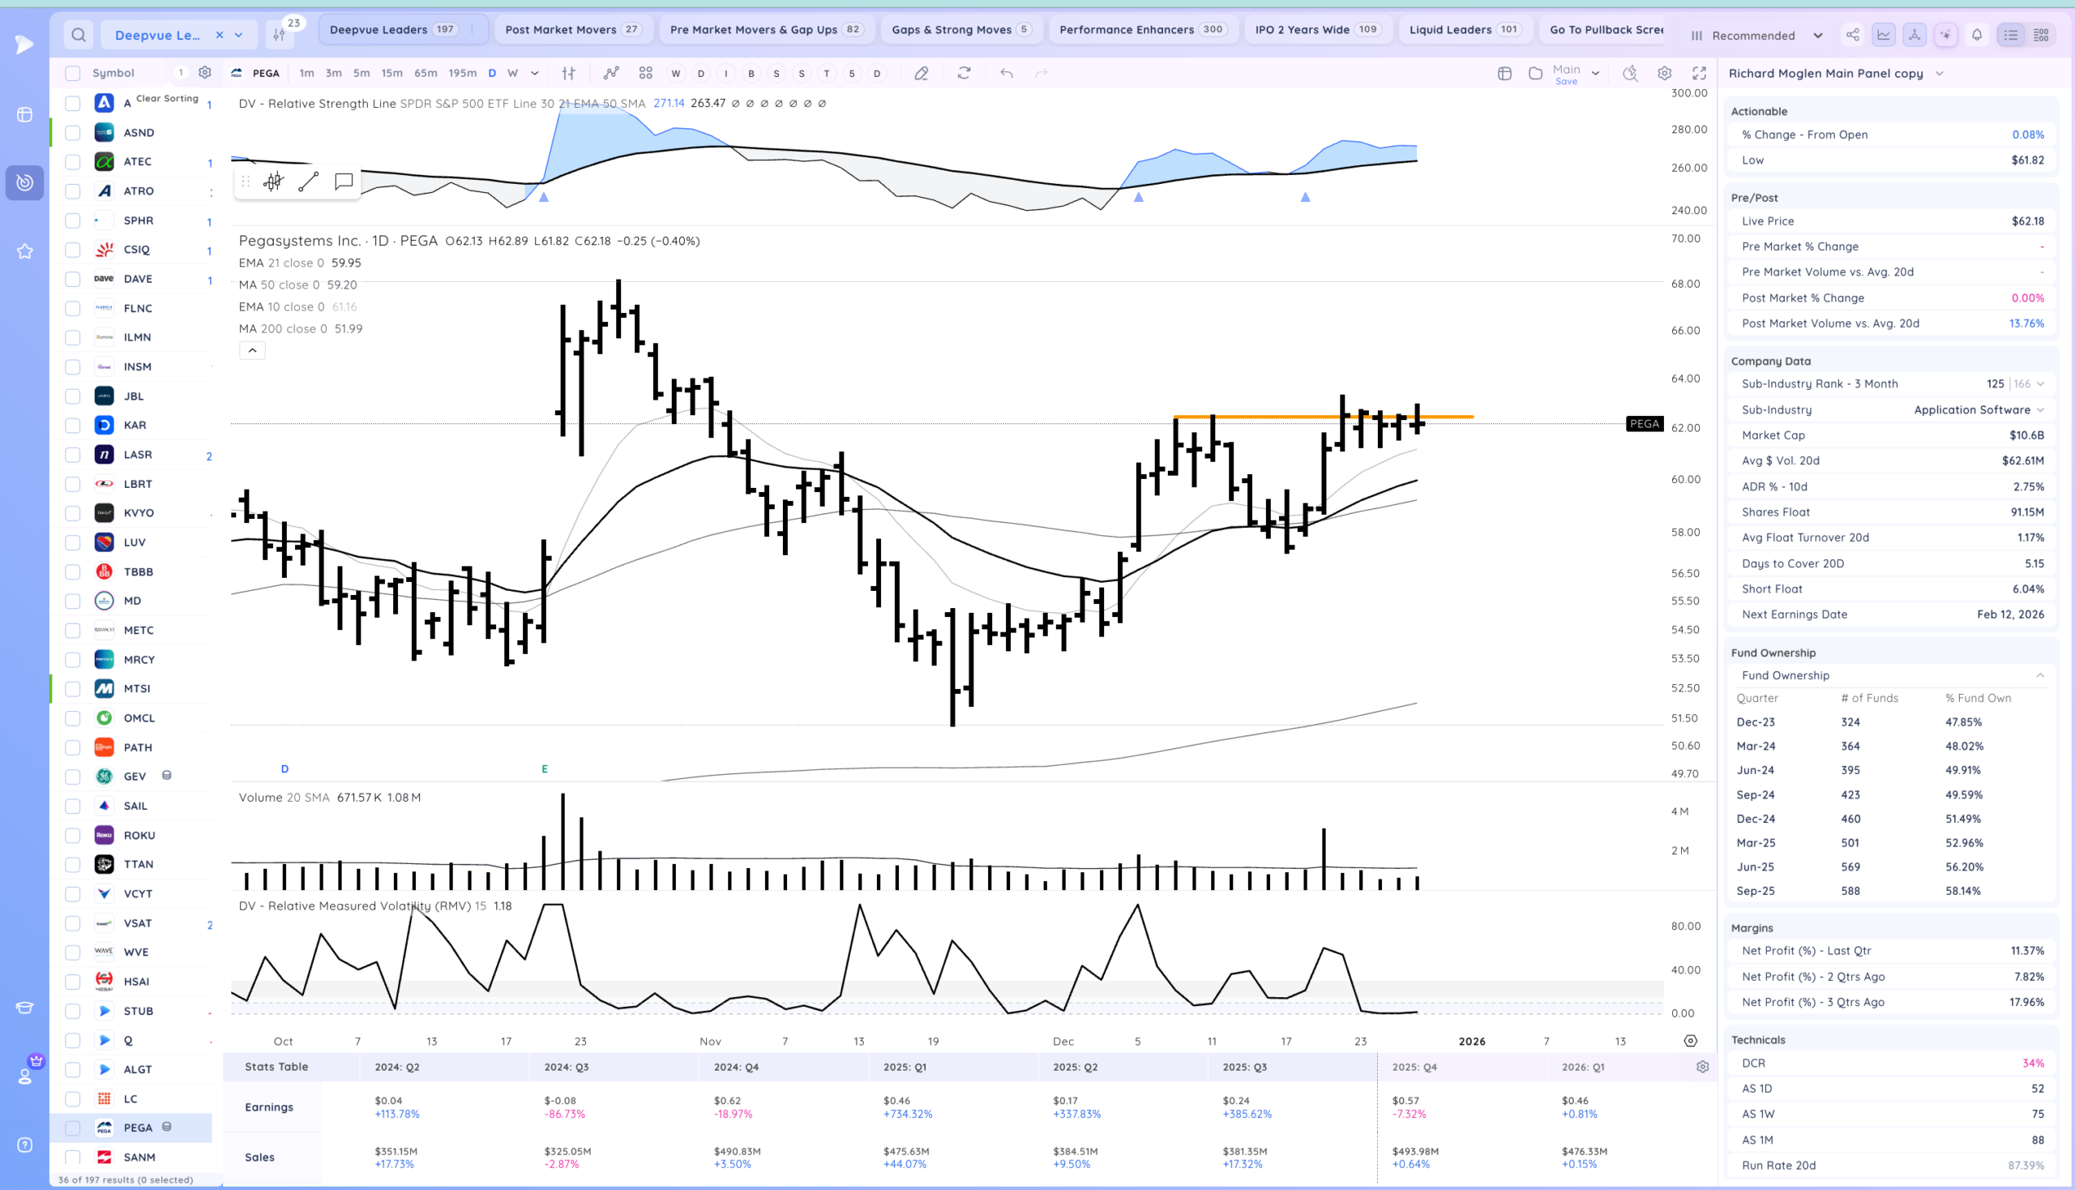The width and height of the screenshot is (2075, 1190).
Task: Check the ASND symbol checkbox
Action: (73, 132)
